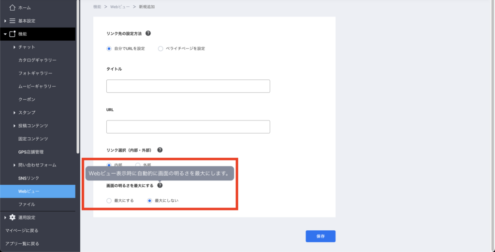Click the タイトル text input field
The image size is (495, 252).
(x=188, y=86)
